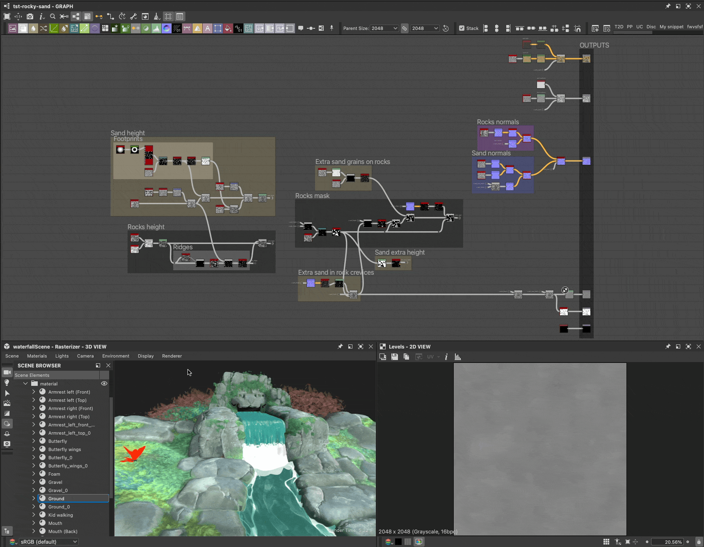This screenshot has width=704, height=547.
Task: Add a Blend node from the toolbar
Action: tap(23, 28)
